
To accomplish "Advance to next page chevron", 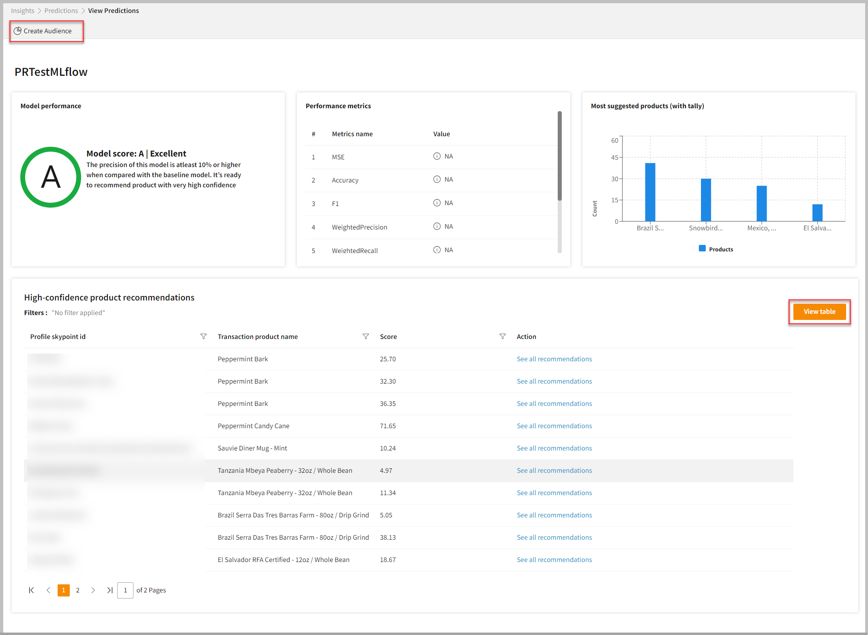I will [93, 590].
